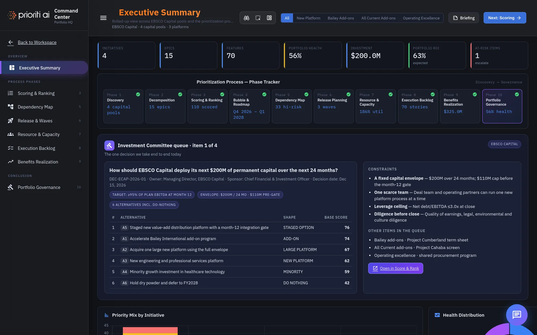Image resolution: width=537 pixels, height=335 pixels.
Task: Expand the Phase 4 Bubble & Roadmap card
Action: pyautogui.click(x=249, y=106)
